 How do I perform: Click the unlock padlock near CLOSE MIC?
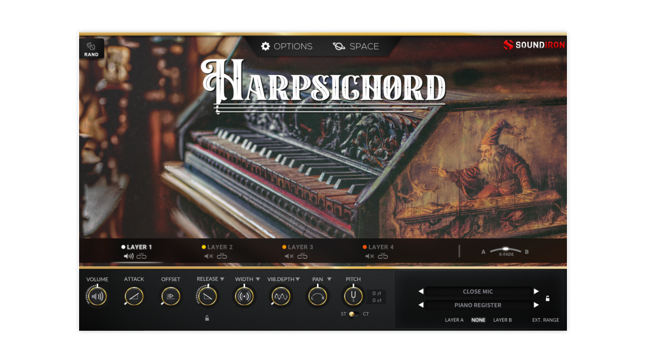pyautogui.click(x=548, y=298)
